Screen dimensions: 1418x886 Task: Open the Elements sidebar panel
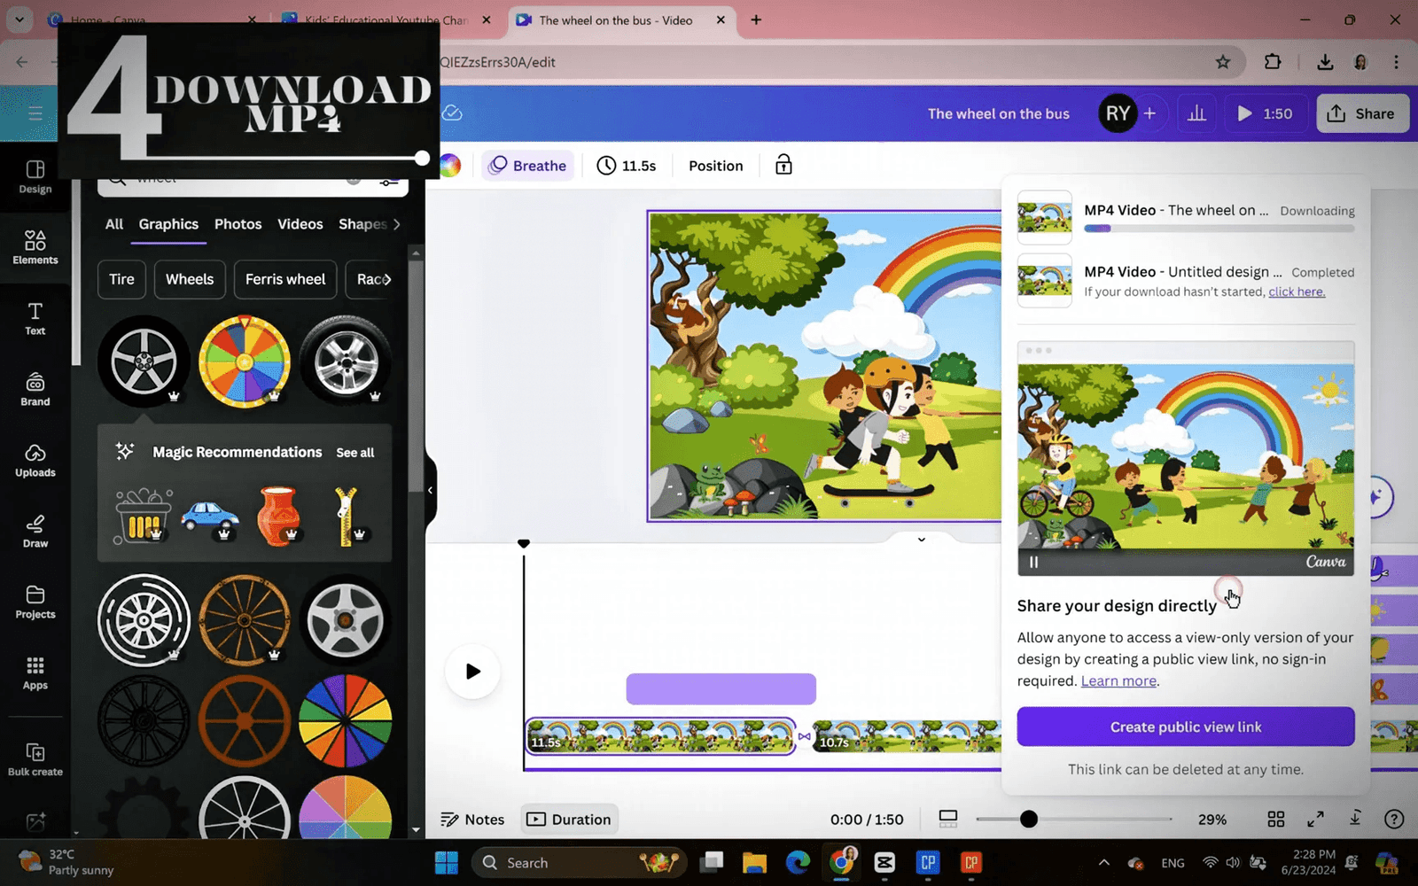(35, 247)
